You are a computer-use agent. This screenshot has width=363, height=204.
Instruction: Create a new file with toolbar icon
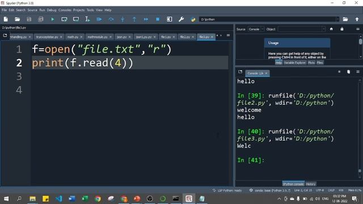click(6, 19)
